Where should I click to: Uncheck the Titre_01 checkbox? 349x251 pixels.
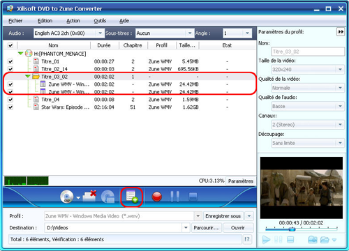pos(10,61)
